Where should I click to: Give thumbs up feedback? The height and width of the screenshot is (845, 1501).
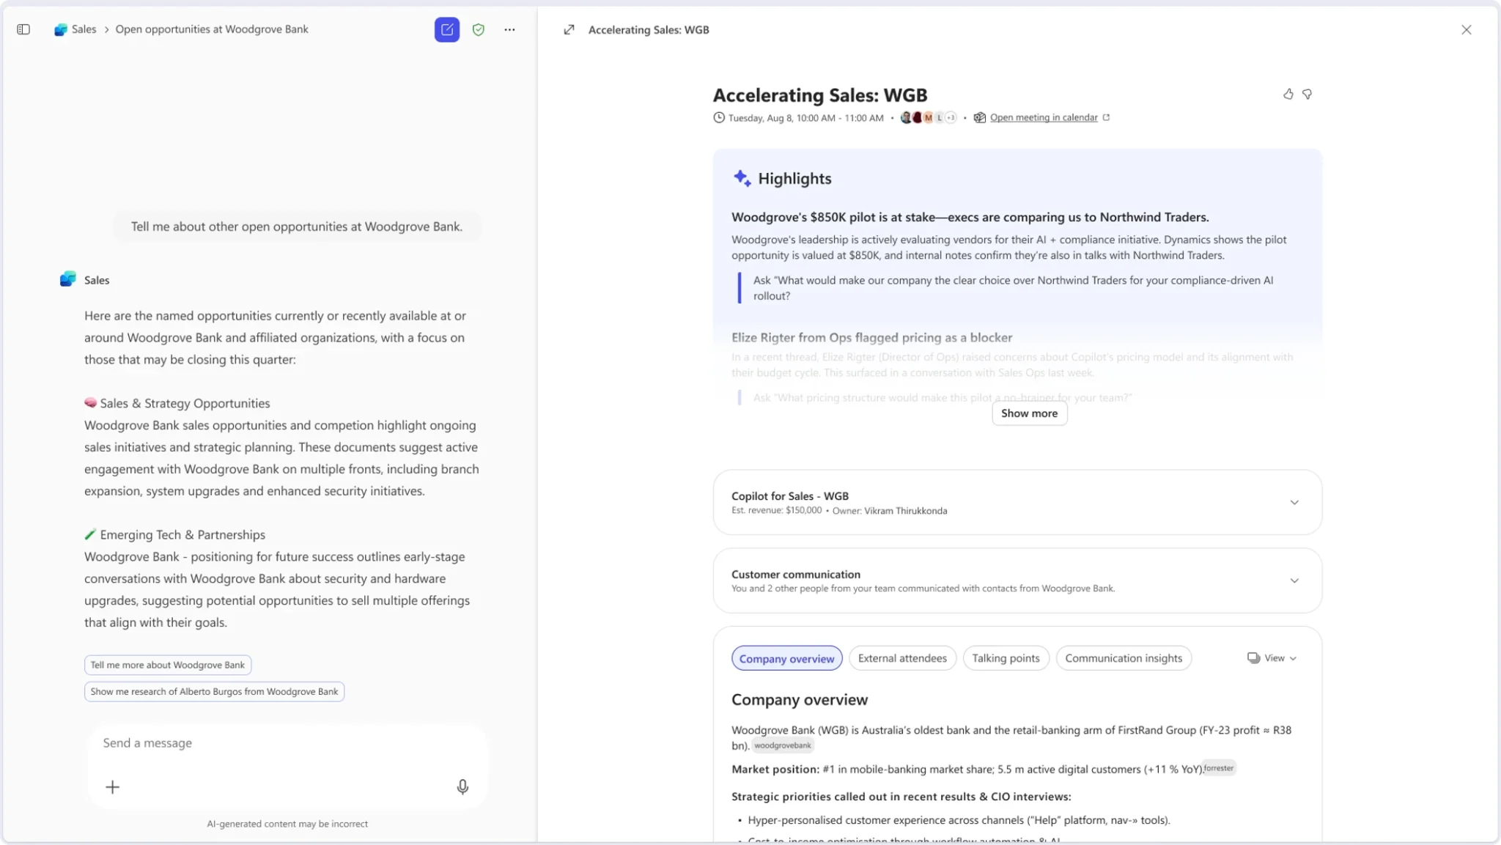pyautogui.click(x=1288, y=94)
